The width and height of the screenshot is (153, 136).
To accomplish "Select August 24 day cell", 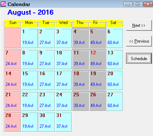I will [x=63, y=101].
